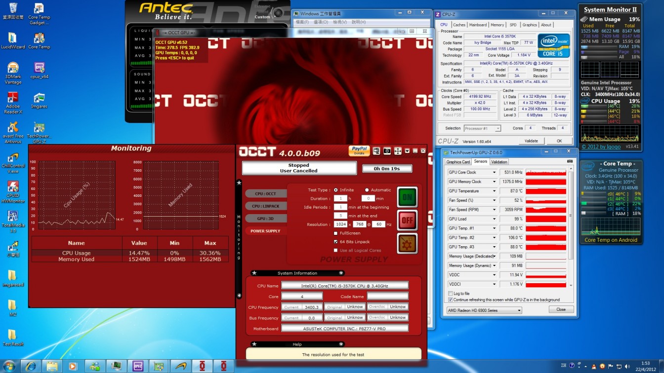664x373 pixels.
Task: Open the AMD Radeon HD 6900 Series dropdown
Action: (x=484, y=310)
